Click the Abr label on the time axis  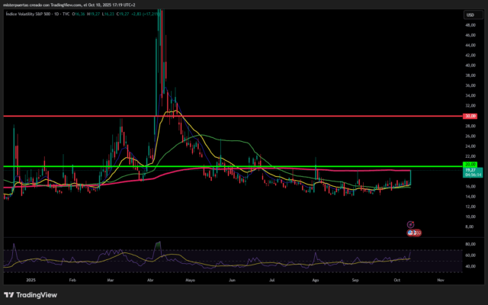(x=150, y=280)
